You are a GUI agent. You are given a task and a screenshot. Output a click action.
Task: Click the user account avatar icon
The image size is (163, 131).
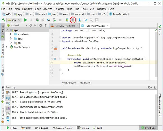97,20
